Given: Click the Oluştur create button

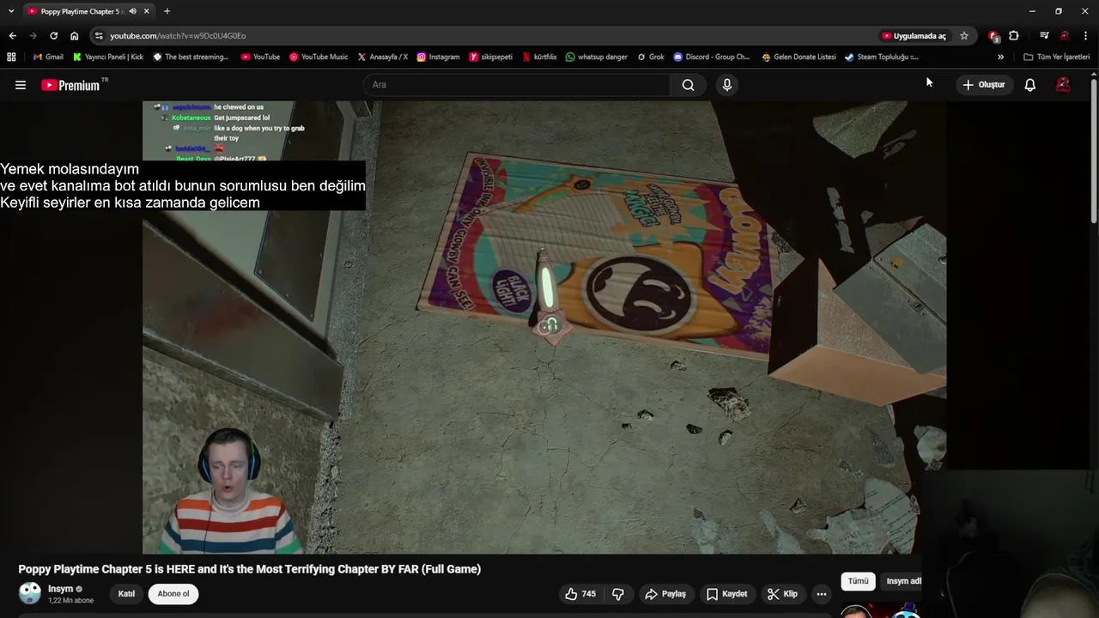Looking at the screenshot, I should coord(984,85).
